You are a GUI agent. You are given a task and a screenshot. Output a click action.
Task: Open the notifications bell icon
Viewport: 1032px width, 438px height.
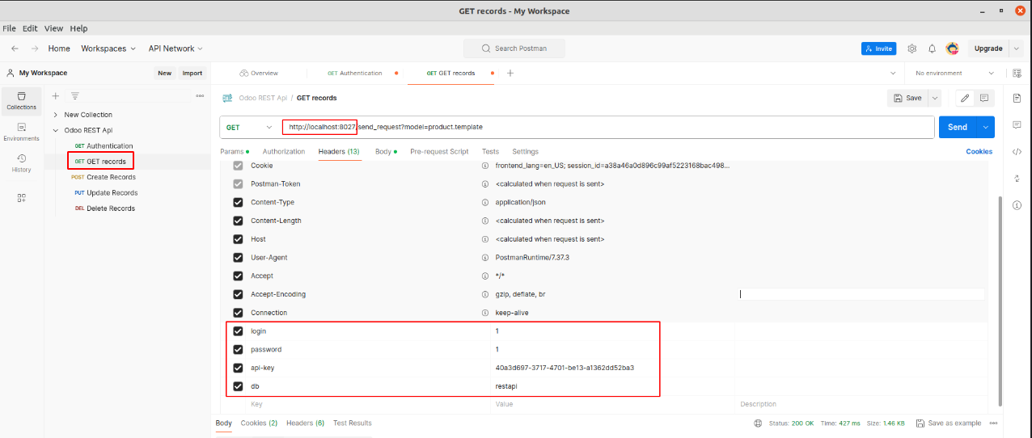(932, 48)
